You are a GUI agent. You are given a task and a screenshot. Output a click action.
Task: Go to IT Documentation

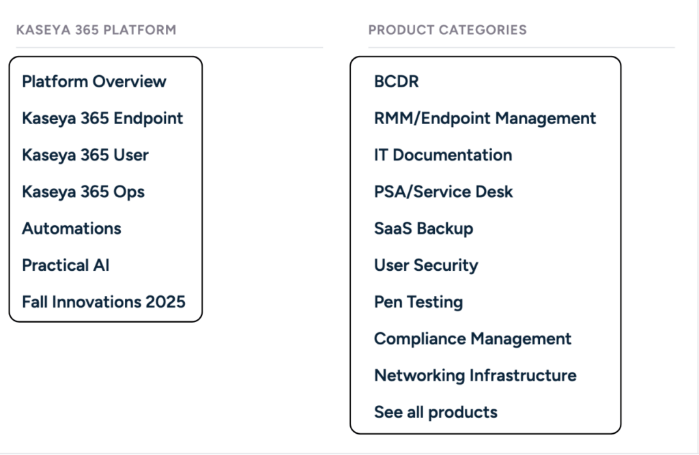pyautogui.click(x=443, y=156)
